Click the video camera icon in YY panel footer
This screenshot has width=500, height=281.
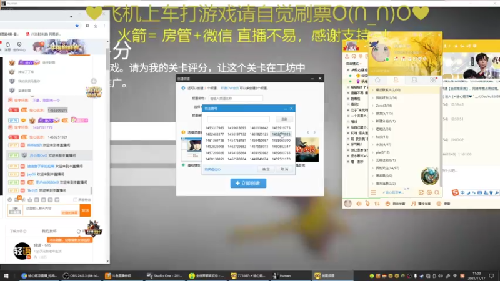[421, 192]
